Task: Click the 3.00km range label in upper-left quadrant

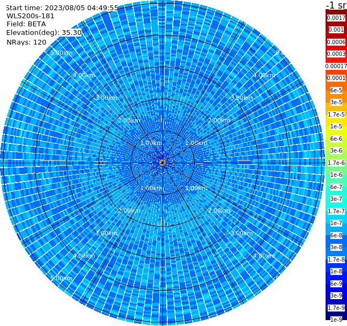Action: click(106, 98)
